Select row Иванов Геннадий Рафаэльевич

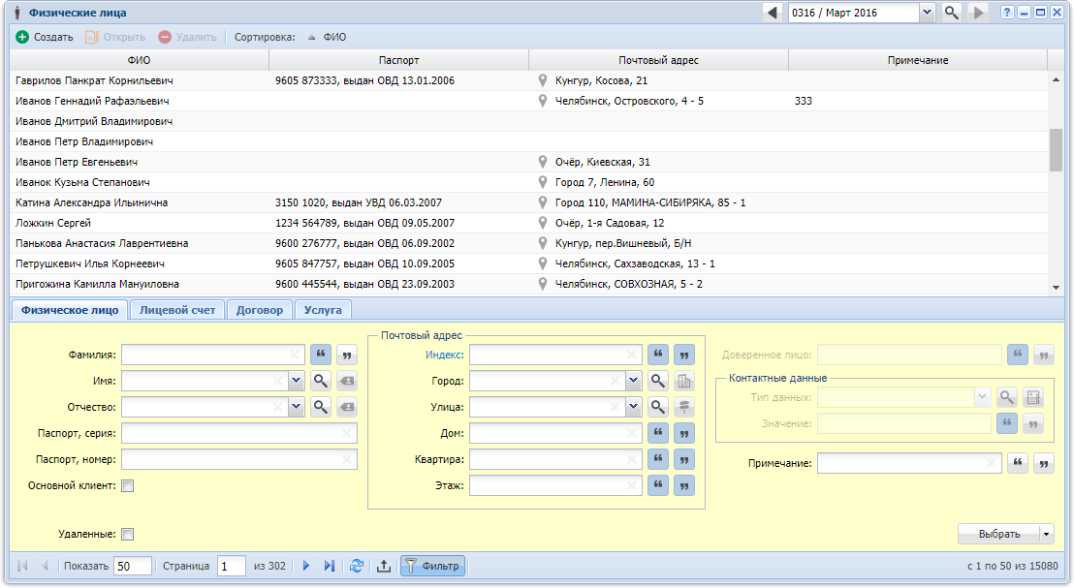pos(529,101)
